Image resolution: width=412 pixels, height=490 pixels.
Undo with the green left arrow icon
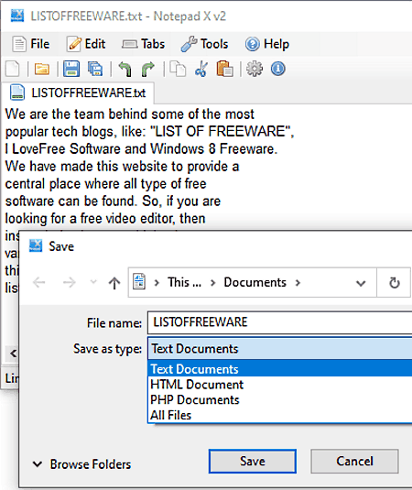125,69
